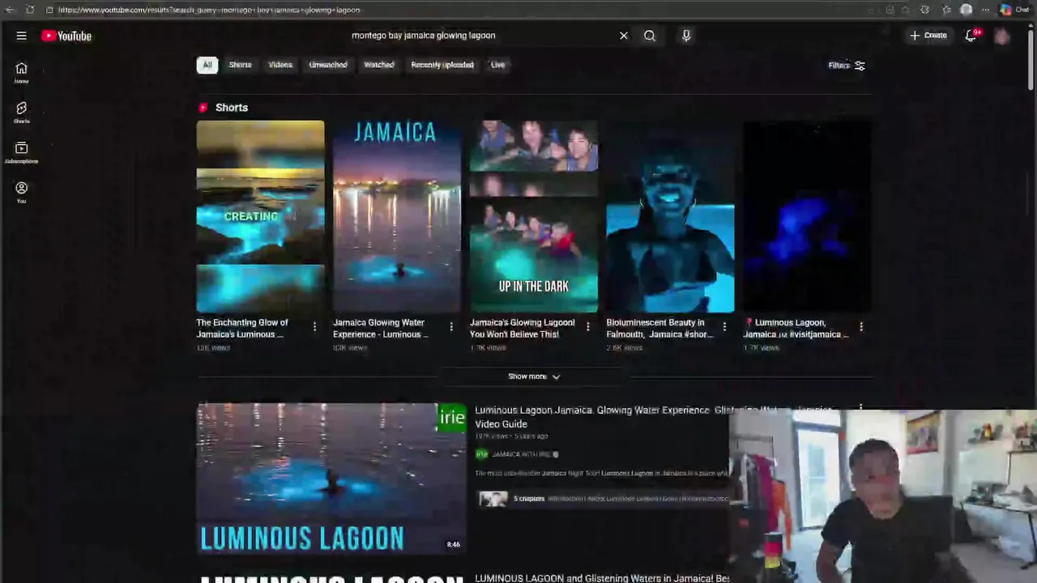Play the Bioluminescent Beauty short thumbnail
1037x583 pixels.
[x=670, y=217]
